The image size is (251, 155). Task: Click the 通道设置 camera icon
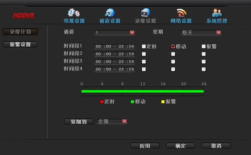coord(110,12)
